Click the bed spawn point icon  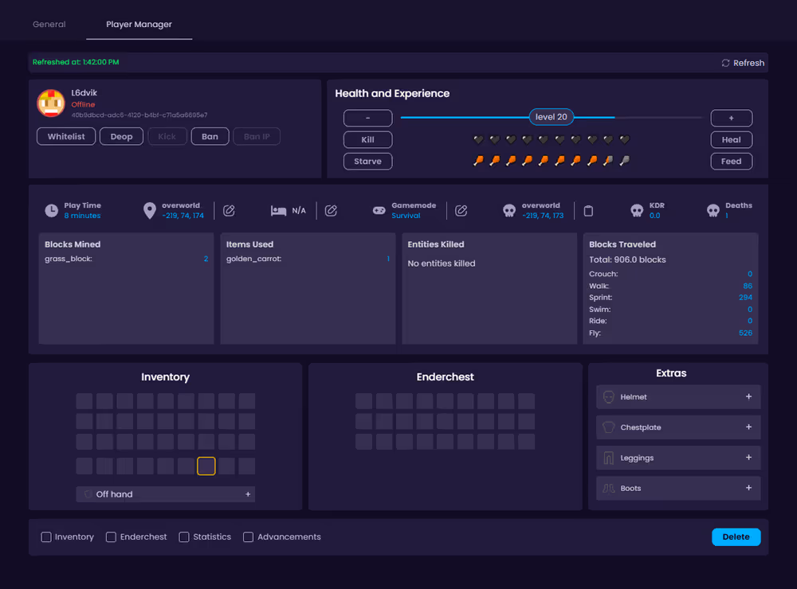tap(278, 211)
